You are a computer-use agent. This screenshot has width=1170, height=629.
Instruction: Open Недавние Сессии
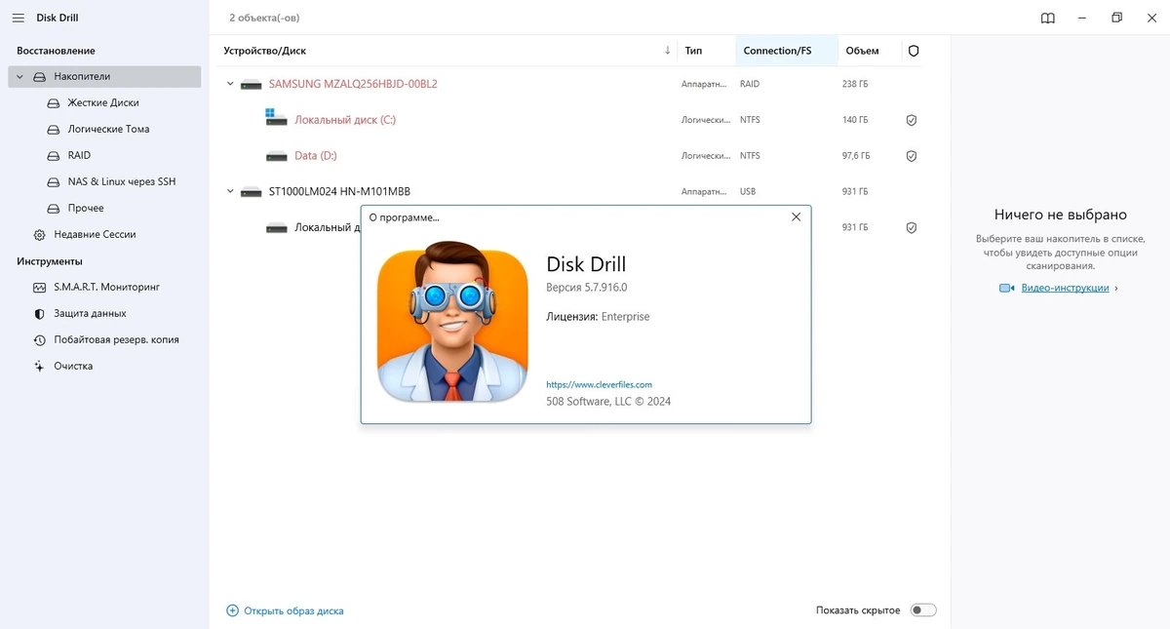coord(95,235)
